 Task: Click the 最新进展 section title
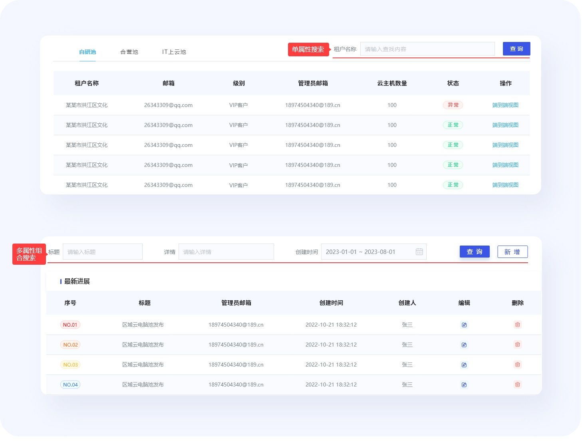tap(77, 281)
